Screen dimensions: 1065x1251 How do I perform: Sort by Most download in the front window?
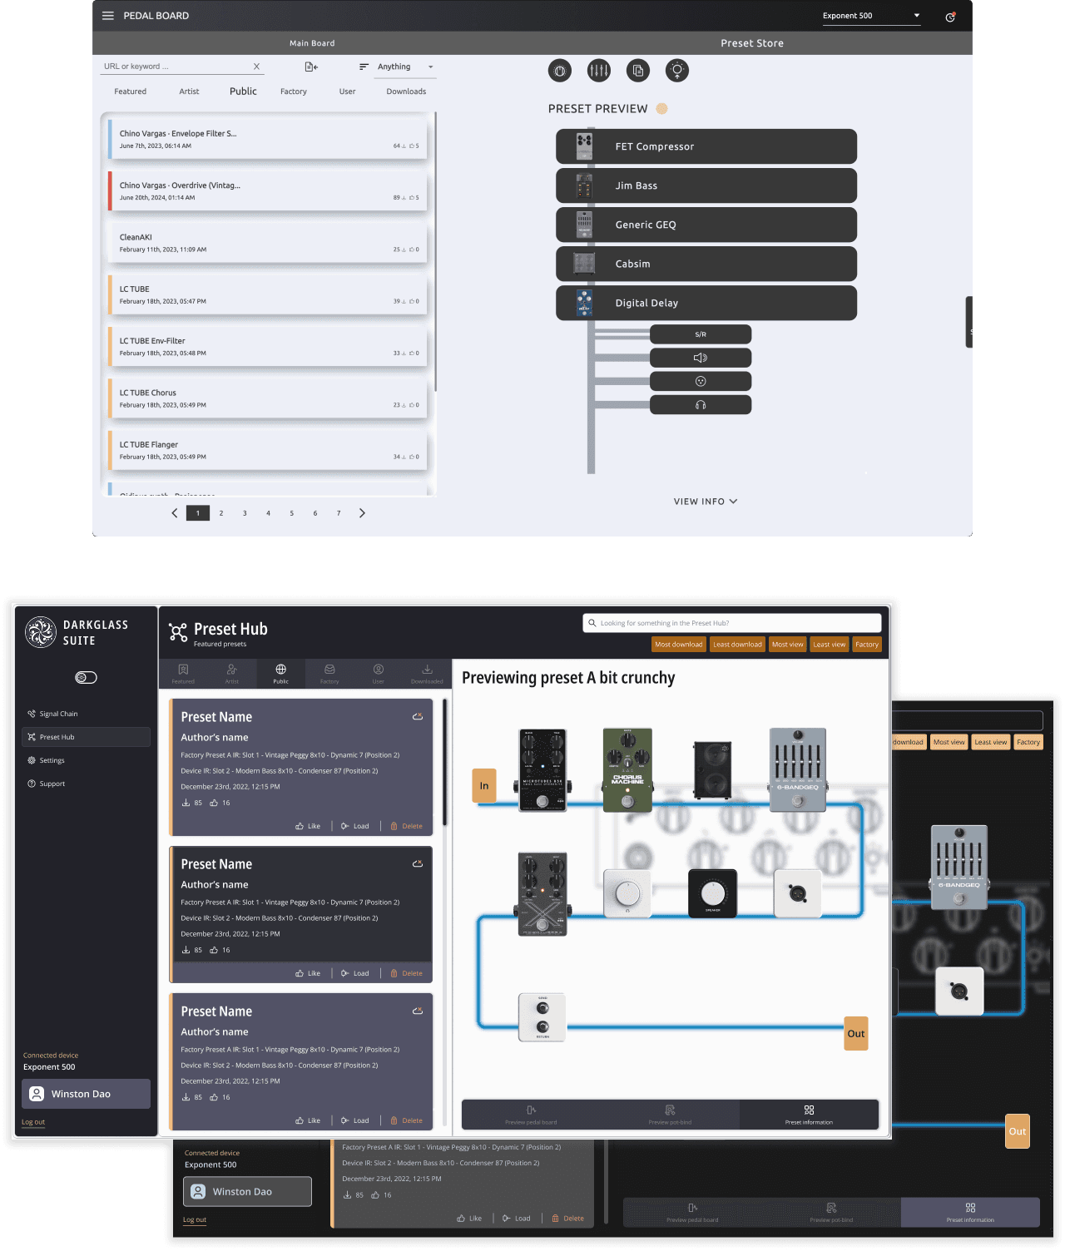point(679,645)
